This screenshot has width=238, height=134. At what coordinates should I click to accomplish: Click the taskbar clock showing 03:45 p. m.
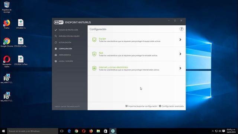[x=231, y=131]
